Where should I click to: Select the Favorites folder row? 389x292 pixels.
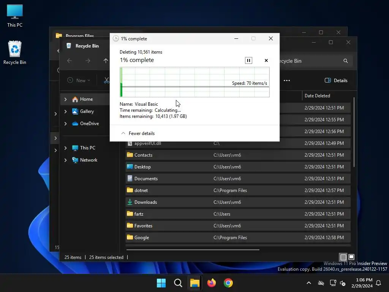(x=238, y=226)
